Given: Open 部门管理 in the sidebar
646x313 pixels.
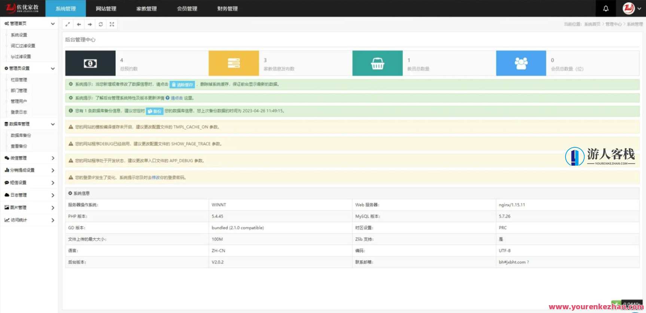Looking at the screenshot, I should point(19,90).
